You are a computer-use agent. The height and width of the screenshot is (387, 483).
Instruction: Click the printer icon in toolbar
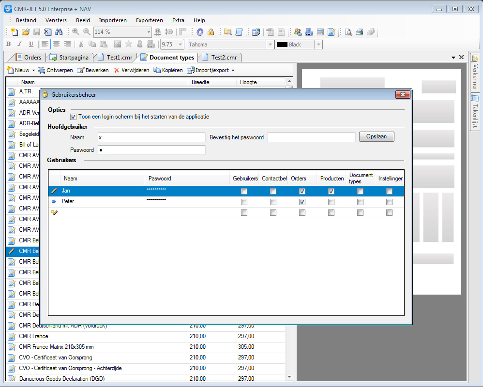point(360,32)
